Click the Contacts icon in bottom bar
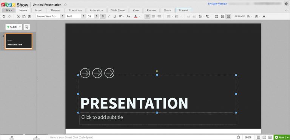The image size is (290, 140). [x=36, y=137]
